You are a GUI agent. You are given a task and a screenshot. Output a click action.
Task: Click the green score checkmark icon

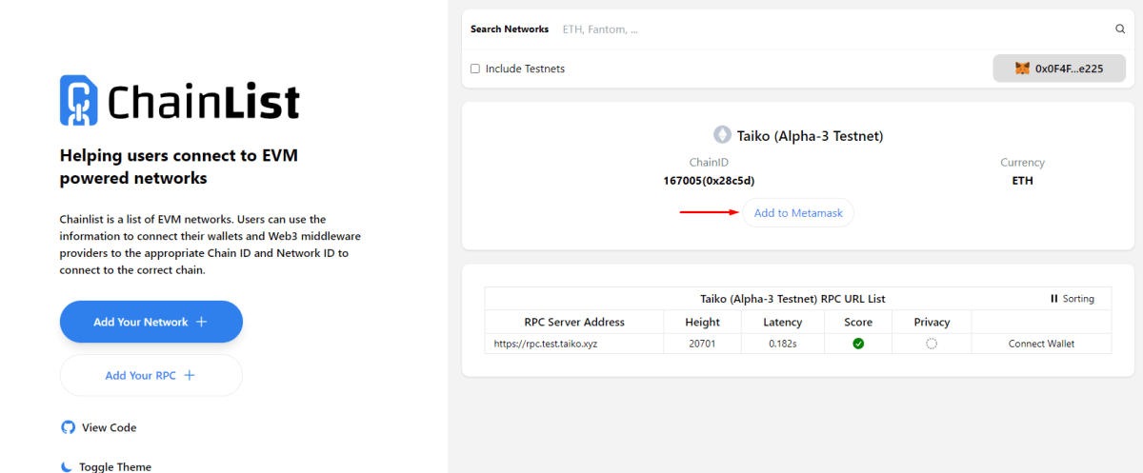858,344
